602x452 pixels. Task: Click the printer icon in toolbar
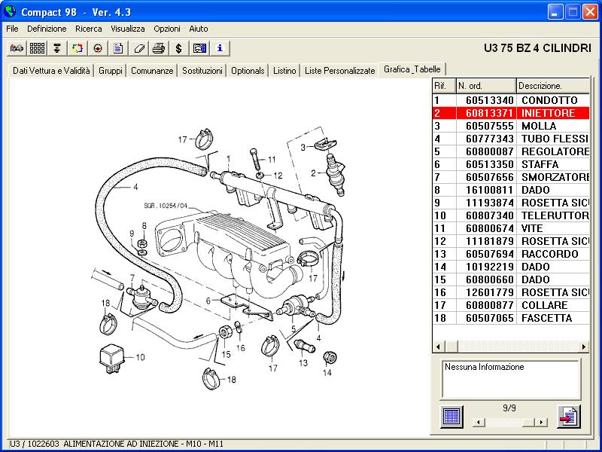[159, 48]
